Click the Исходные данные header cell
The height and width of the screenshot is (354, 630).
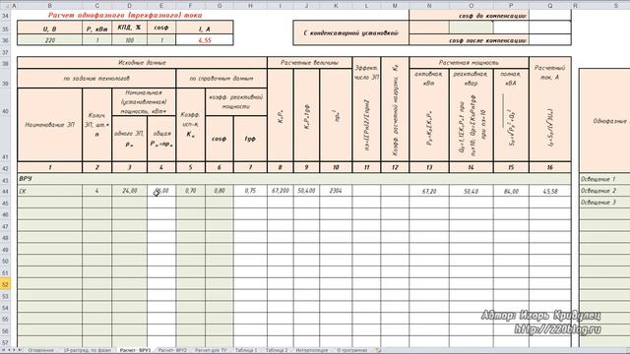142,63
